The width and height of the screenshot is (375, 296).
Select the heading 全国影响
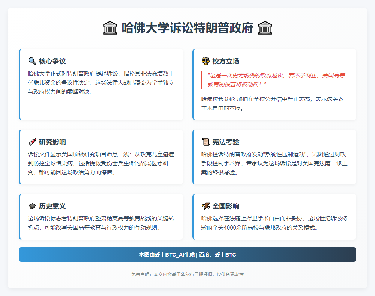point(226,206)
